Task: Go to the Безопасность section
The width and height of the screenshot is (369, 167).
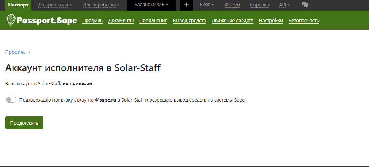Action: [304, 21]
